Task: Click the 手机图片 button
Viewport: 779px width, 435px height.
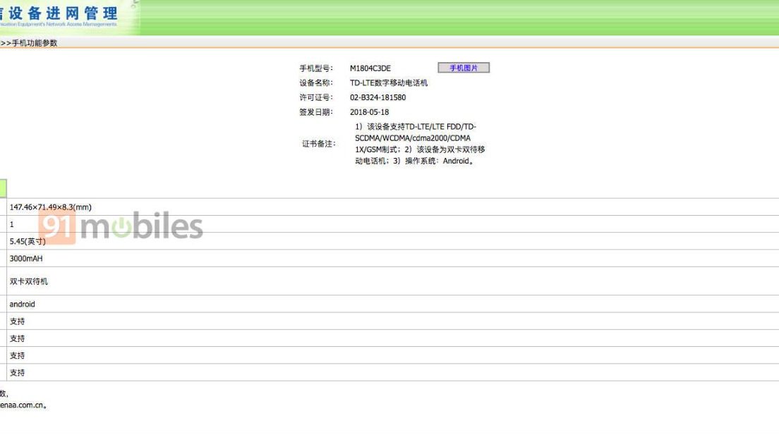Action: pyautogui.click(x=463, y=68)
